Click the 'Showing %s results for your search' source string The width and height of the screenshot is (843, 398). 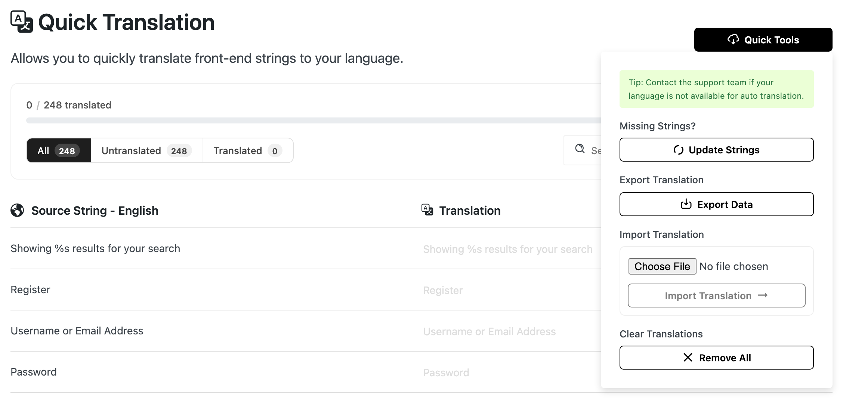pos(95,248)
